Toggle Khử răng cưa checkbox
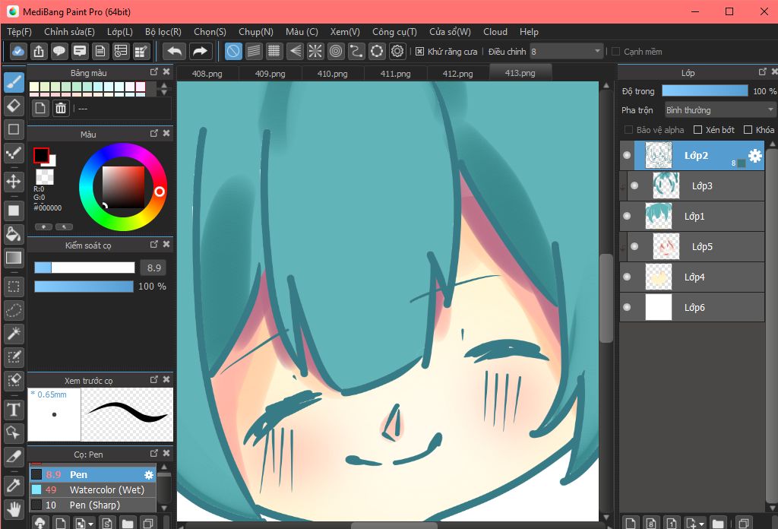Screen dimensions: 778x529 [x=419, y=52]
